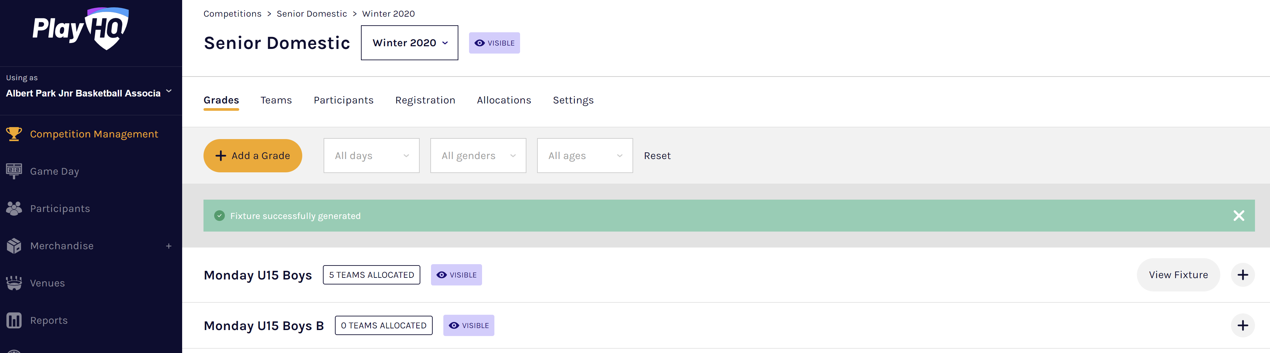The width and height of the screenshot is (1270, 353).
Task: Click the Merchandise box icon
Action: tap(14, 246)
